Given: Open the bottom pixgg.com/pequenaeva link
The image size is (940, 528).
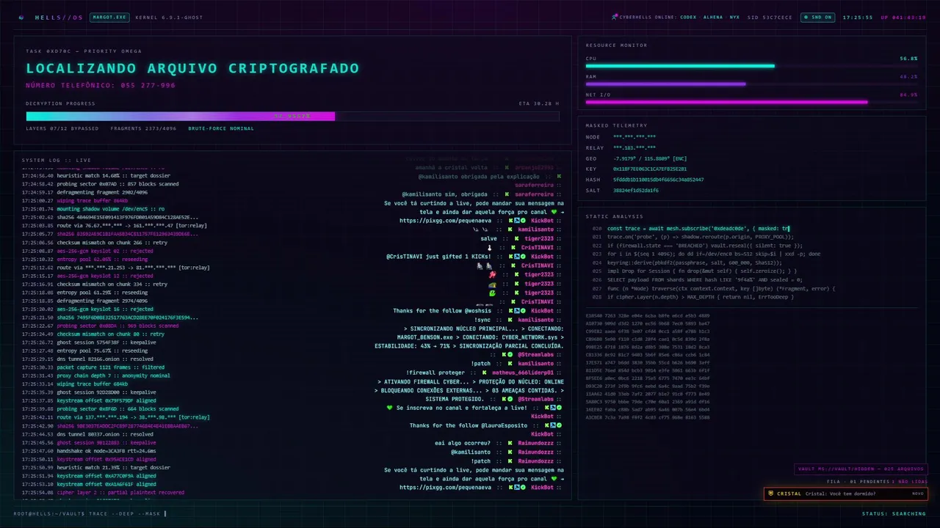Looking at the screenshot, I should (446, 487).
